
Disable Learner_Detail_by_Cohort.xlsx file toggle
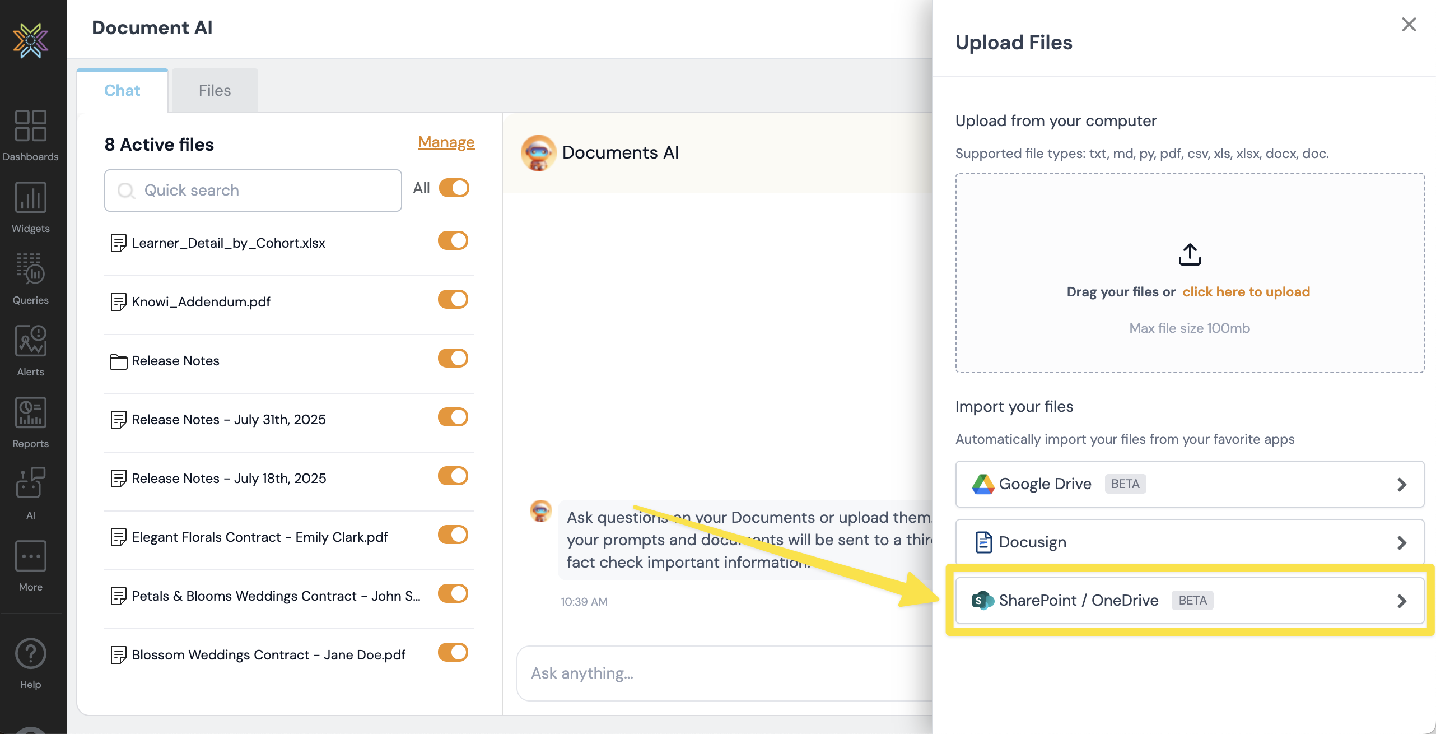[x=453, y=241]
